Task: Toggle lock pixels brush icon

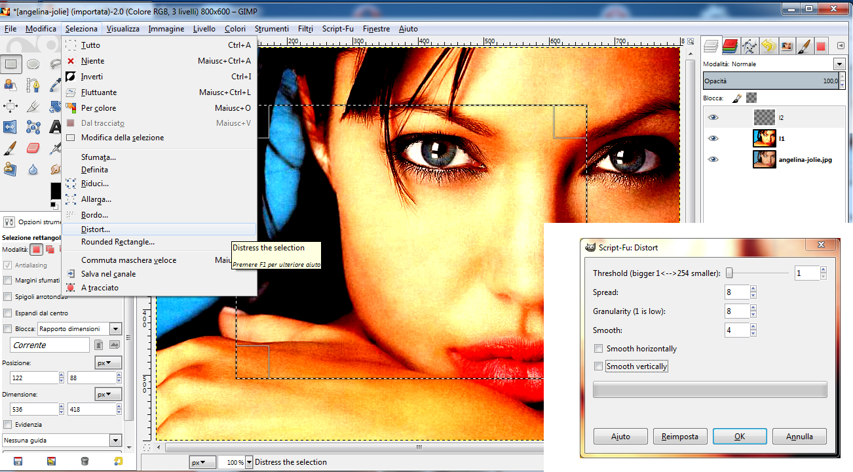Action: click(x=736, y=98)
